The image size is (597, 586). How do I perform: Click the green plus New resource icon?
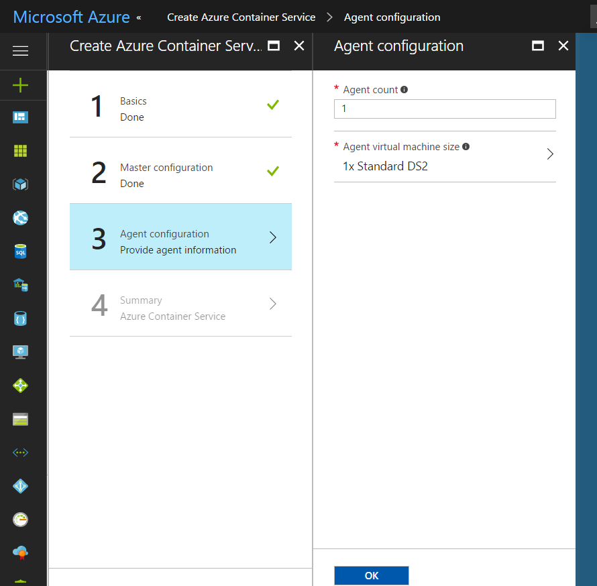21,85
